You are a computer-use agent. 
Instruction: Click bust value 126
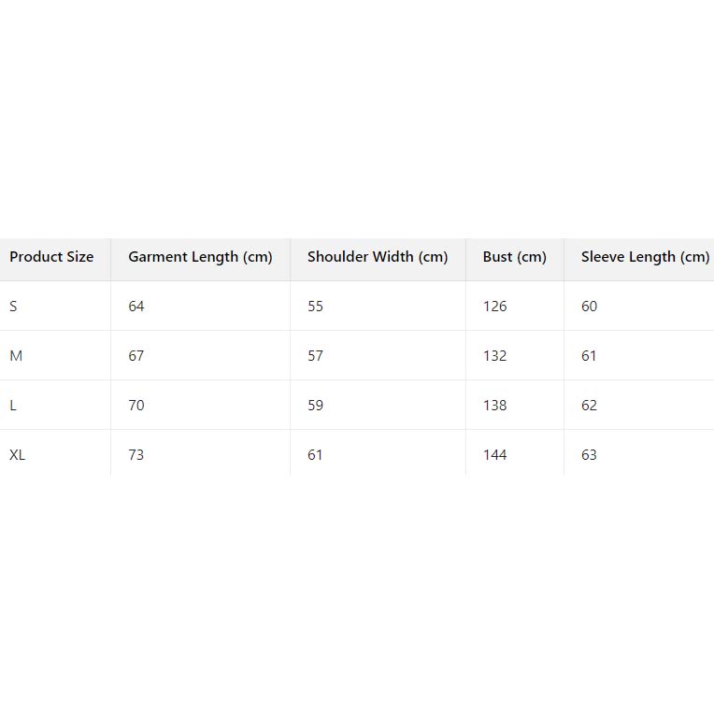[x=494, y=307]
